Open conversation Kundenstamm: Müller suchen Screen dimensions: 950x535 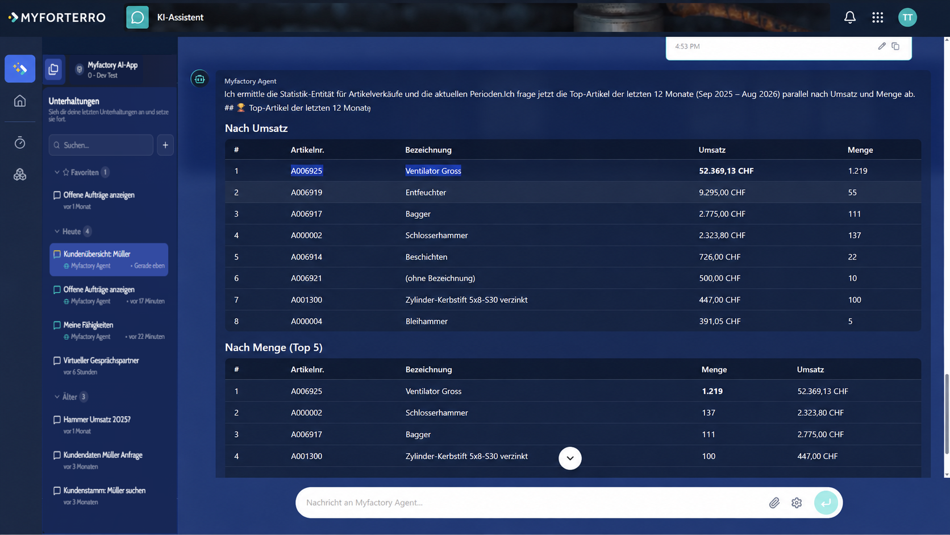[109, 496]
